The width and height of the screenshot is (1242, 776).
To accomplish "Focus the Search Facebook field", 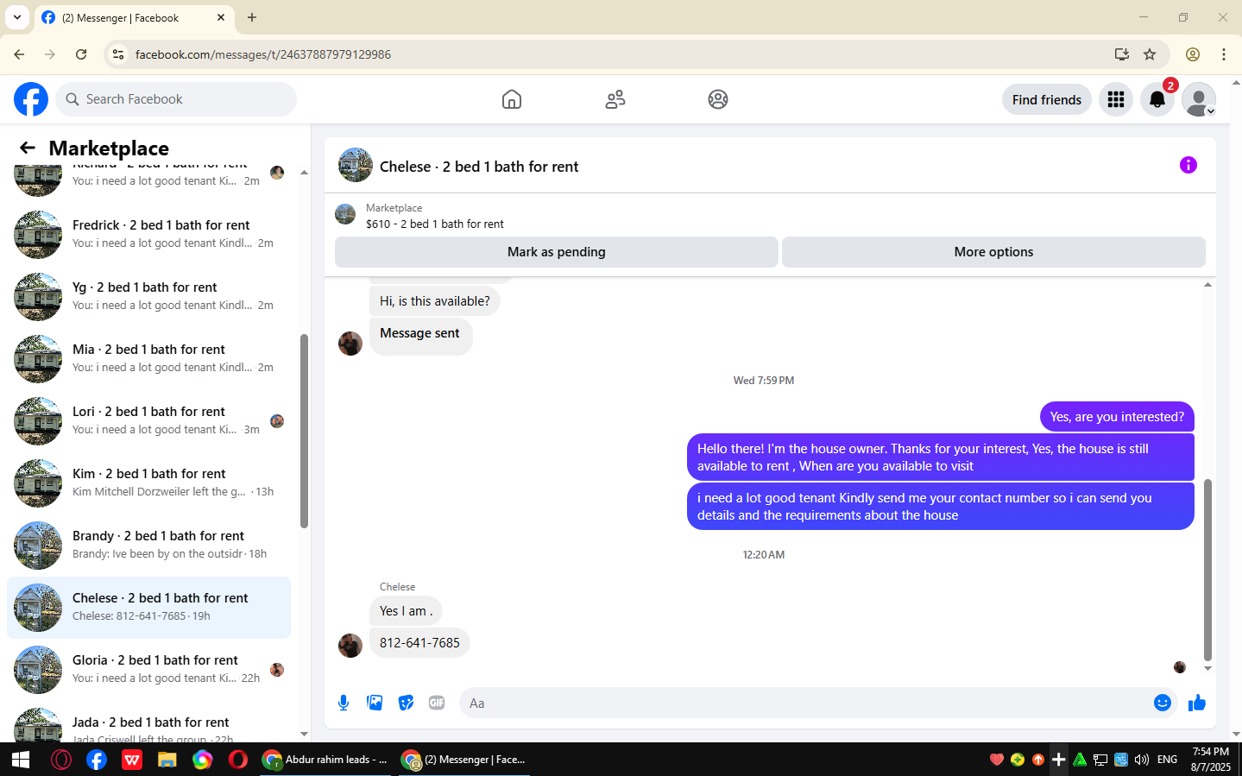I will (x=176, y=99).
